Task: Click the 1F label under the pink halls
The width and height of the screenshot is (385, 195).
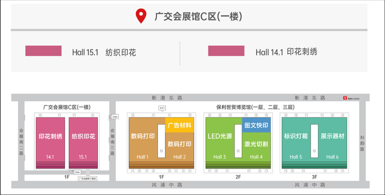Action: (67, 177)
